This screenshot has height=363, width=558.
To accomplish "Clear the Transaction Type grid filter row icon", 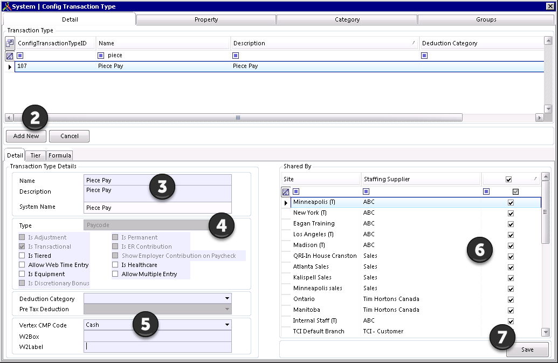I will coord(10,56).
